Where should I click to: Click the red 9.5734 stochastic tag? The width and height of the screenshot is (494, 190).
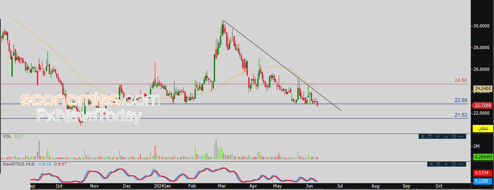coord(483,173)
